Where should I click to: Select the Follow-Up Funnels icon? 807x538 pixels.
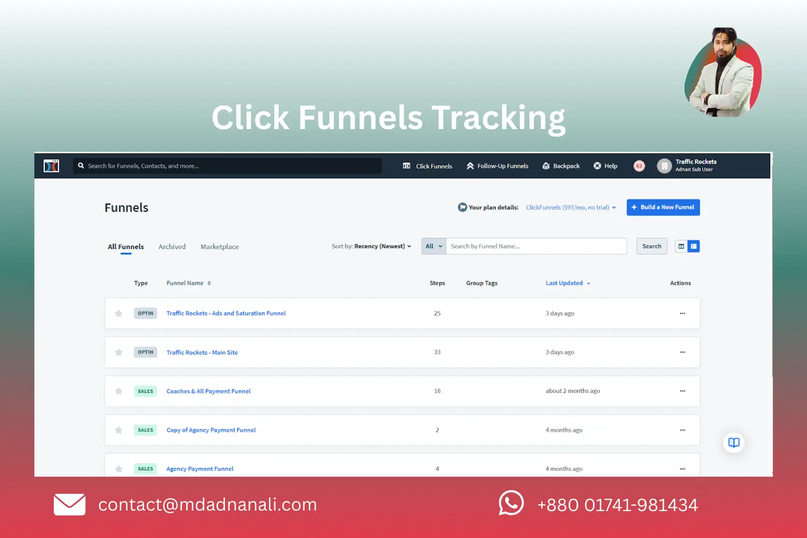click(470, 166)
